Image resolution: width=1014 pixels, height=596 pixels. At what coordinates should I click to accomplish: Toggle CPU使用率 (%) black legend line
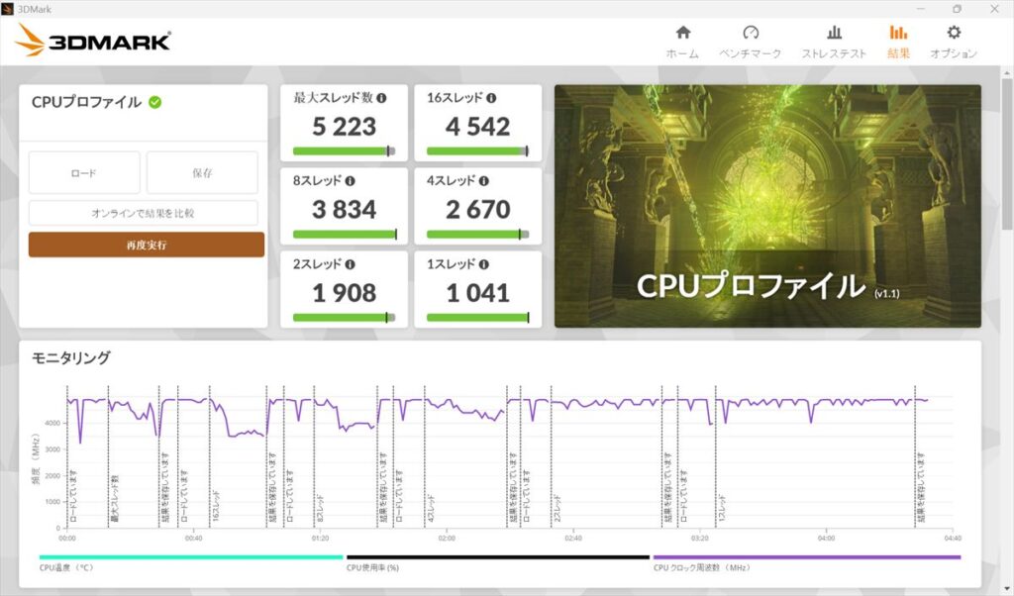[x=497, y=557]
